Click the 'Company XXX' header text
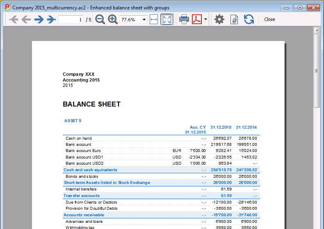 pyautogui.click(x=78, y=74)
